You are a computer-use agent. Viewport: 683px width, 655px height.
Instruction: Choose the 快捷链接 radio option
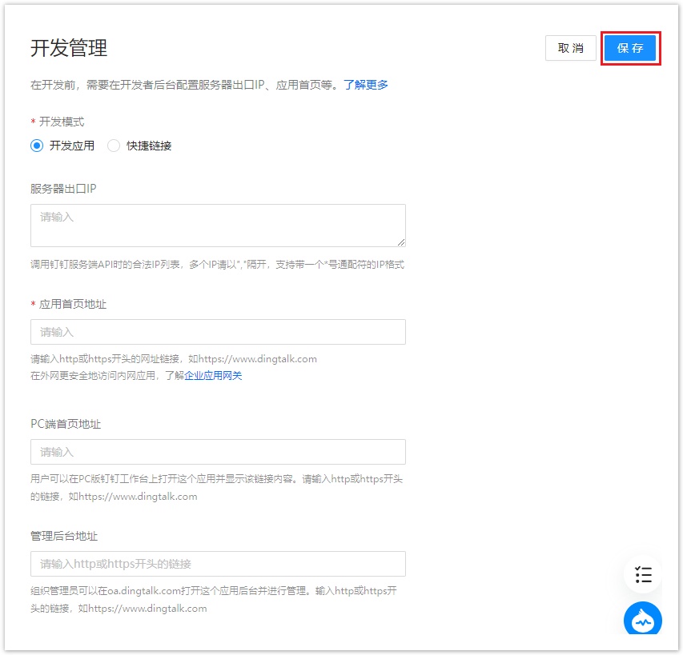click(x=114, y=146)
